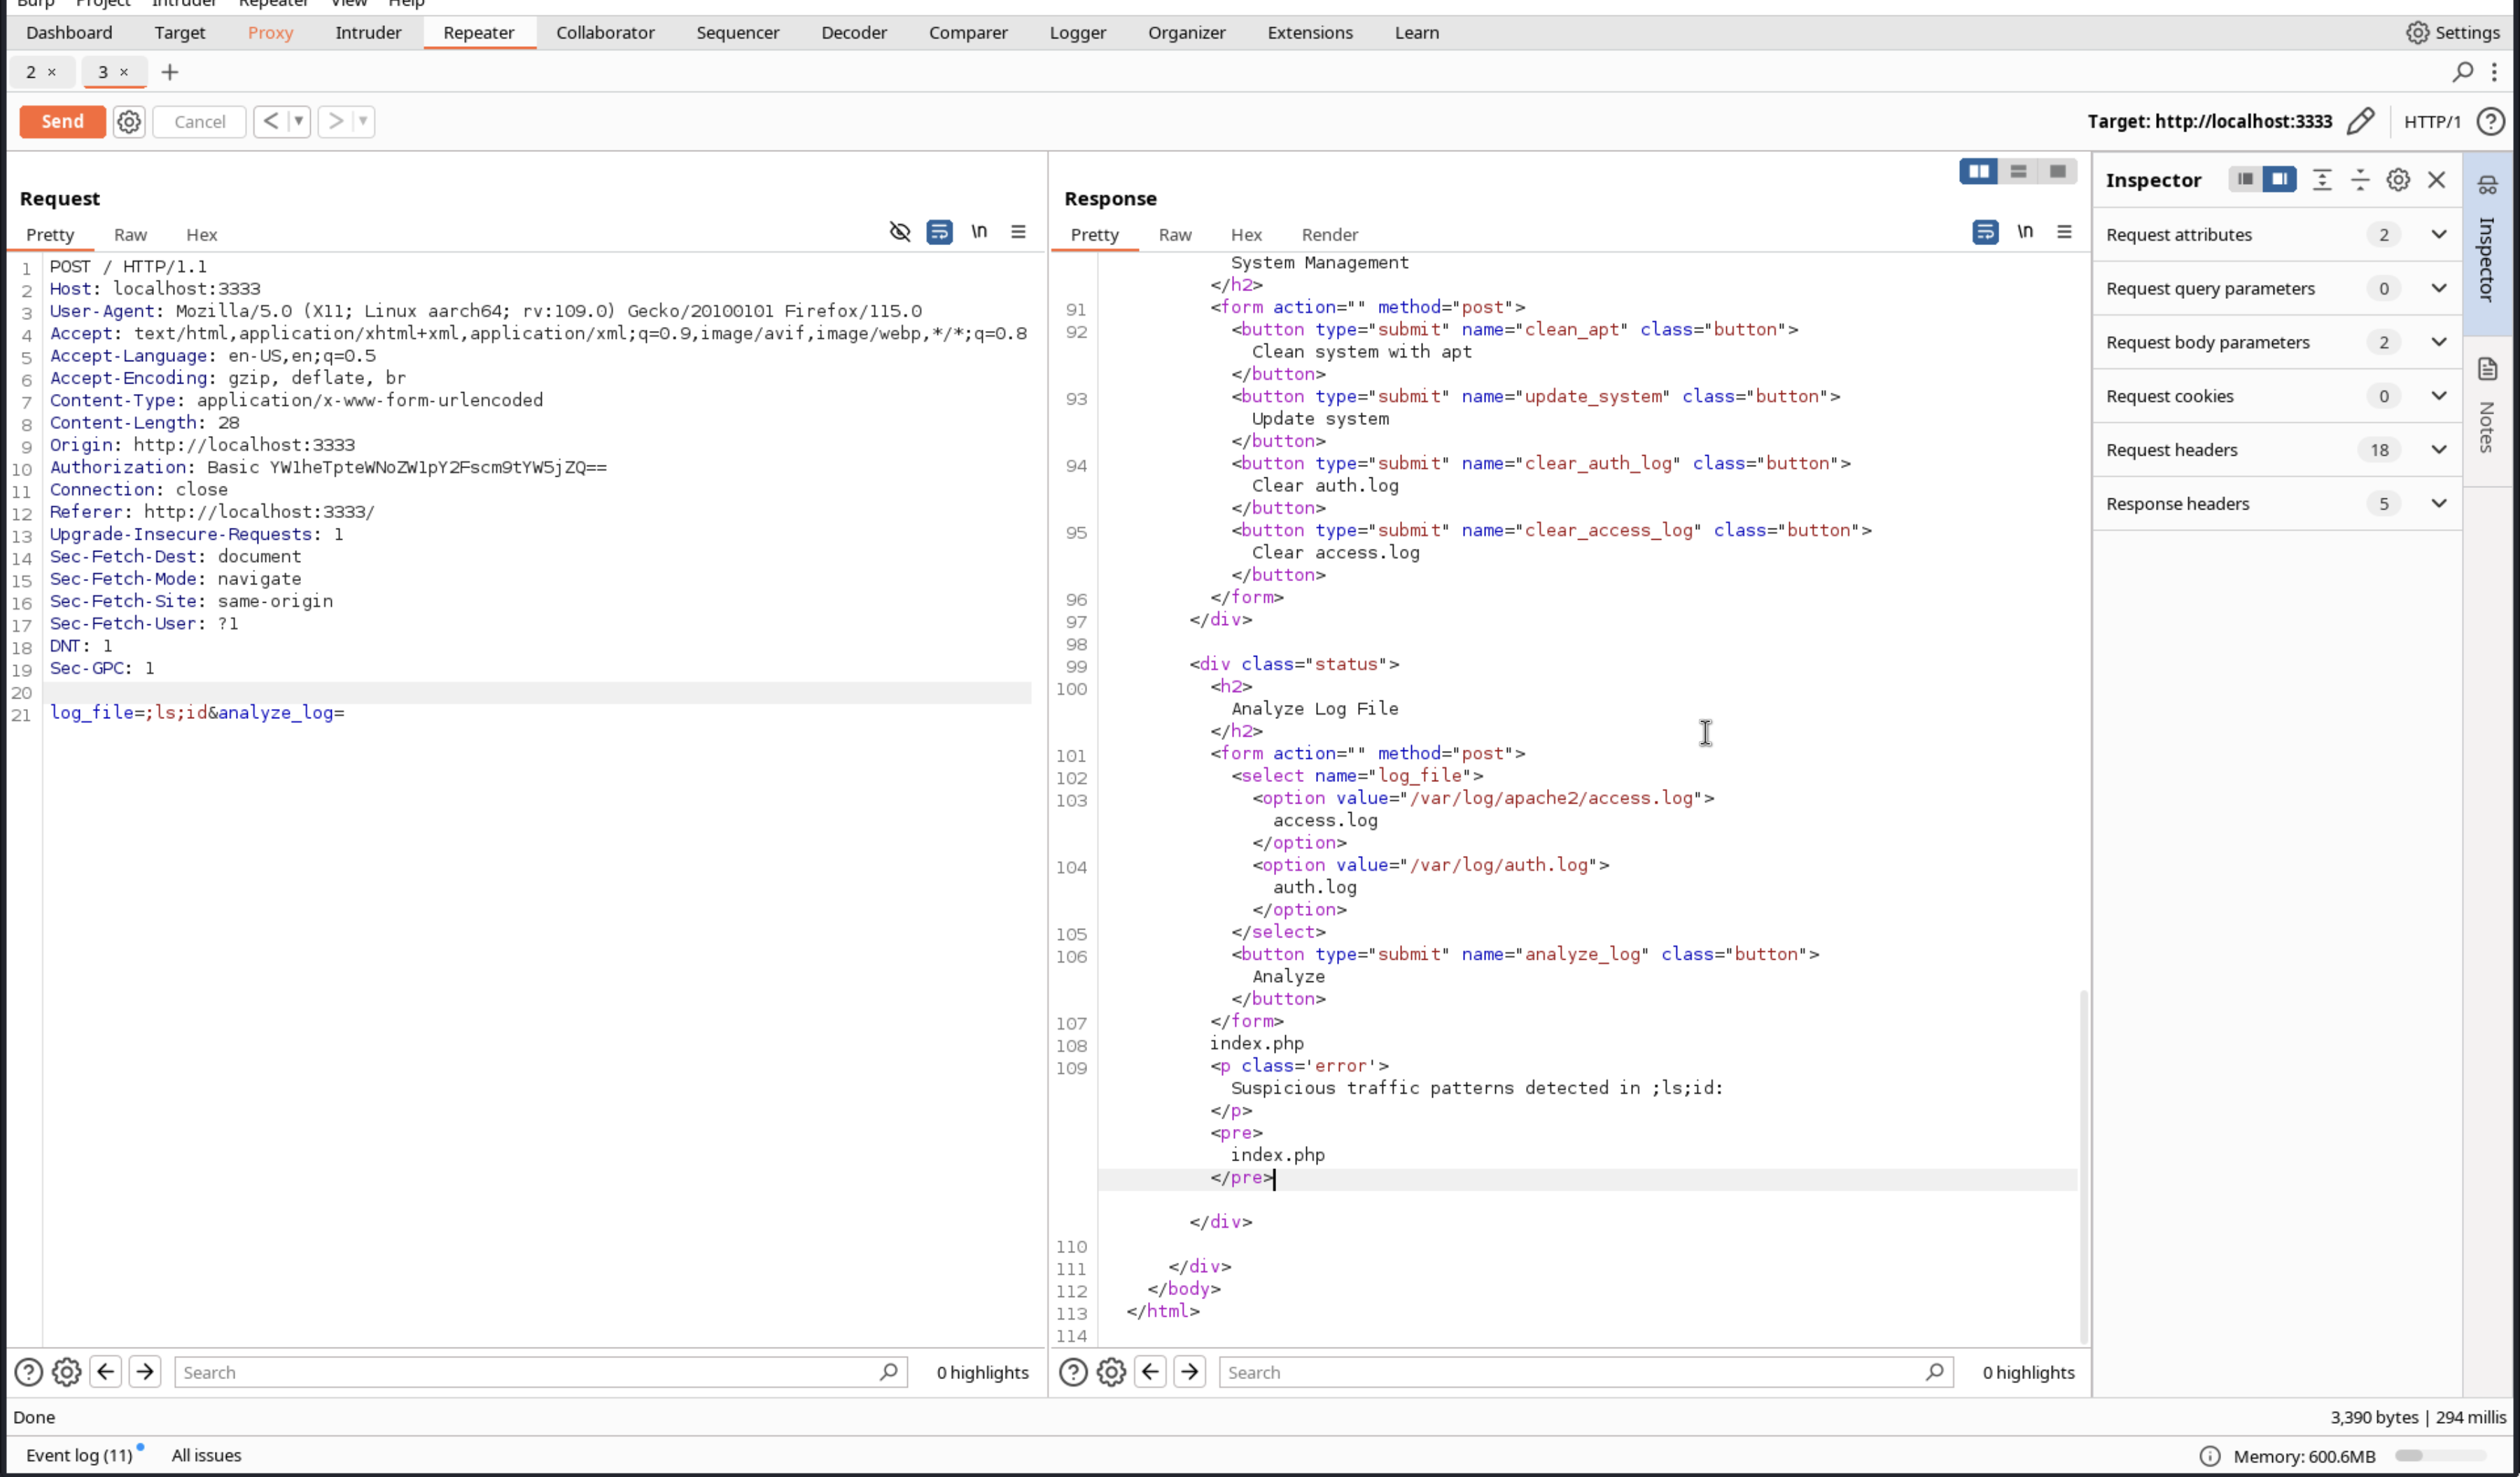Add a new Repeater tab
Screen dimensions: 2520x1477
coord(170,72)
